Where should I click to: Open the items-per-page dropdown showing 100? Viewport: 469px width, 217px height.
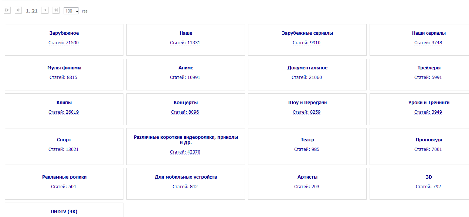(72, 11)
